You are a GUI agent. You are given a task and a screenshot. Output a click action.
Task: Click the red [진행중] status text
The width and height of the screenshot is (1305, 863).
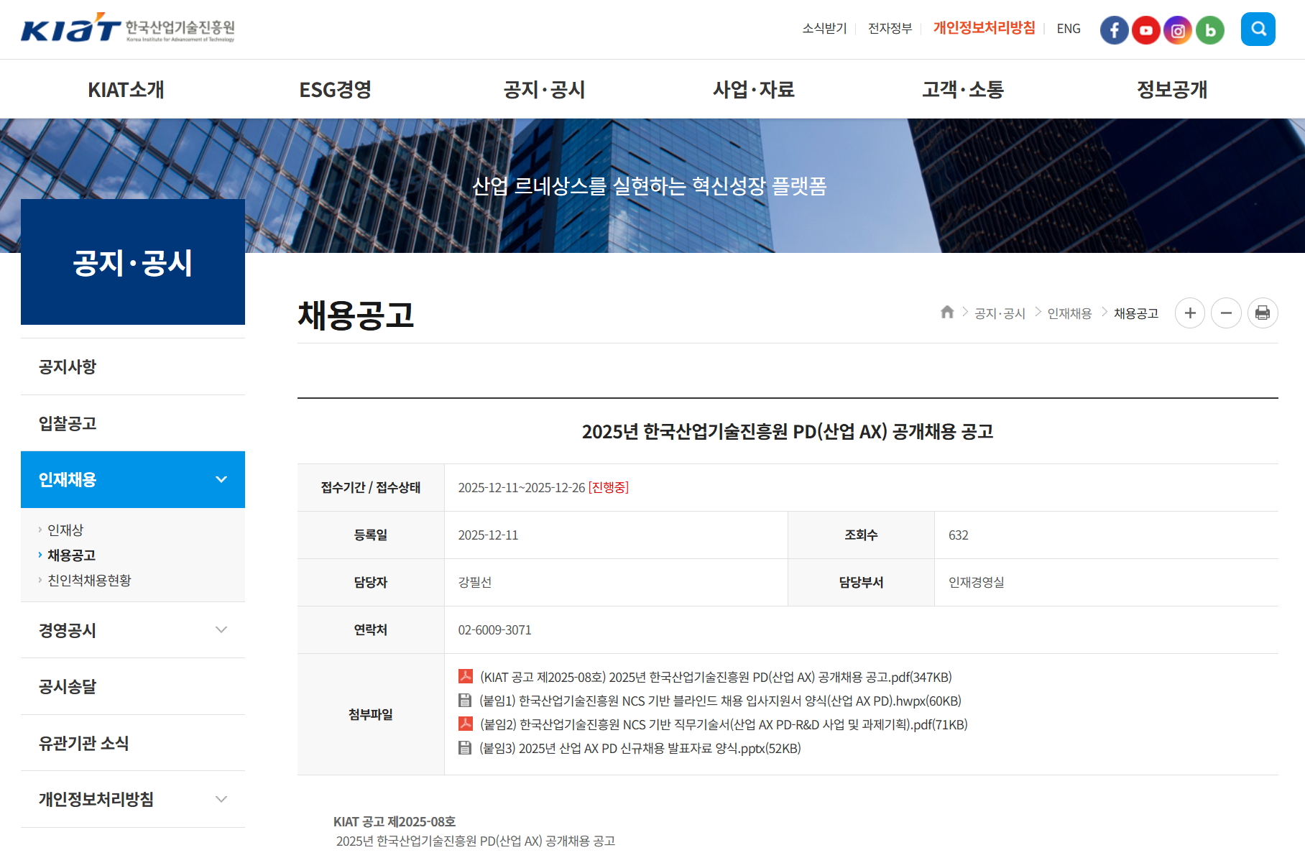[609, 487]
